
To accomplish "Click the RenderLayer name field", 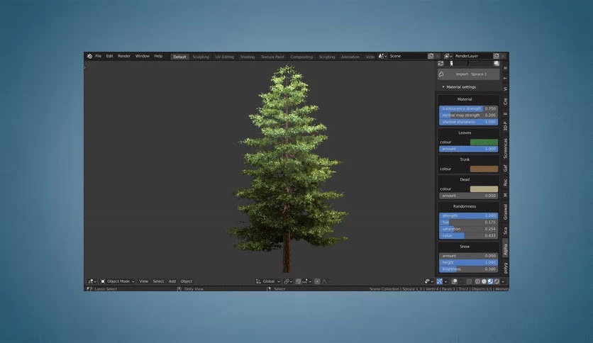I will tap(472, 56).
